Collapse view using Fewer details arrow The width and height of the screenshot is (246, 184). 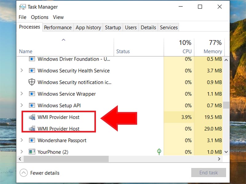[x=24, y=173]
